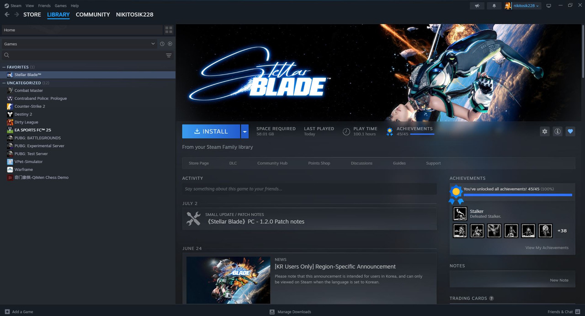The height and width of the screenshot is (316, 585).
Task: Click the +38 more achievements
Action: click(x=562, y=231)
